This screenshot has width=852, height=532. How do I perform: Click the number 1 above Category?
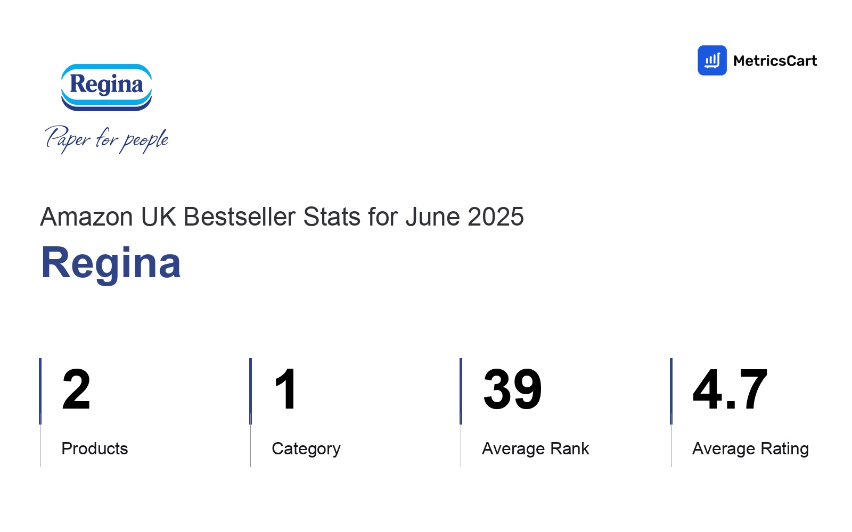pos(285,390)
